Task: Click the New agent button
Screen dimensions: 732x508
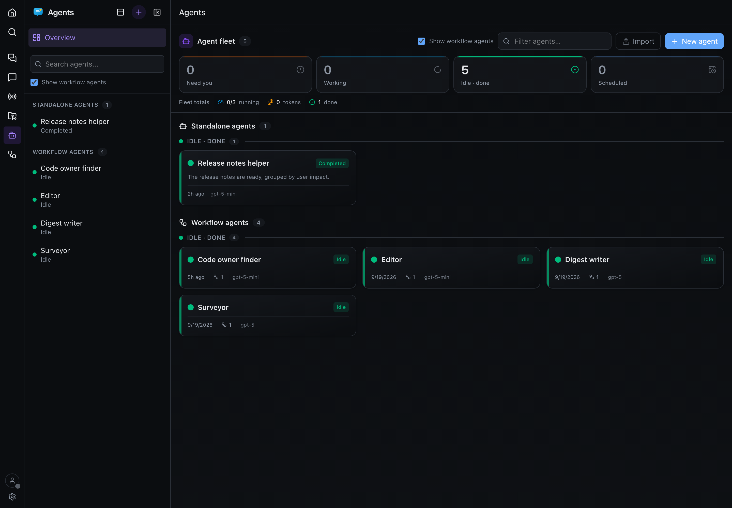Action: pyautogui.click(x=694, y=41)
